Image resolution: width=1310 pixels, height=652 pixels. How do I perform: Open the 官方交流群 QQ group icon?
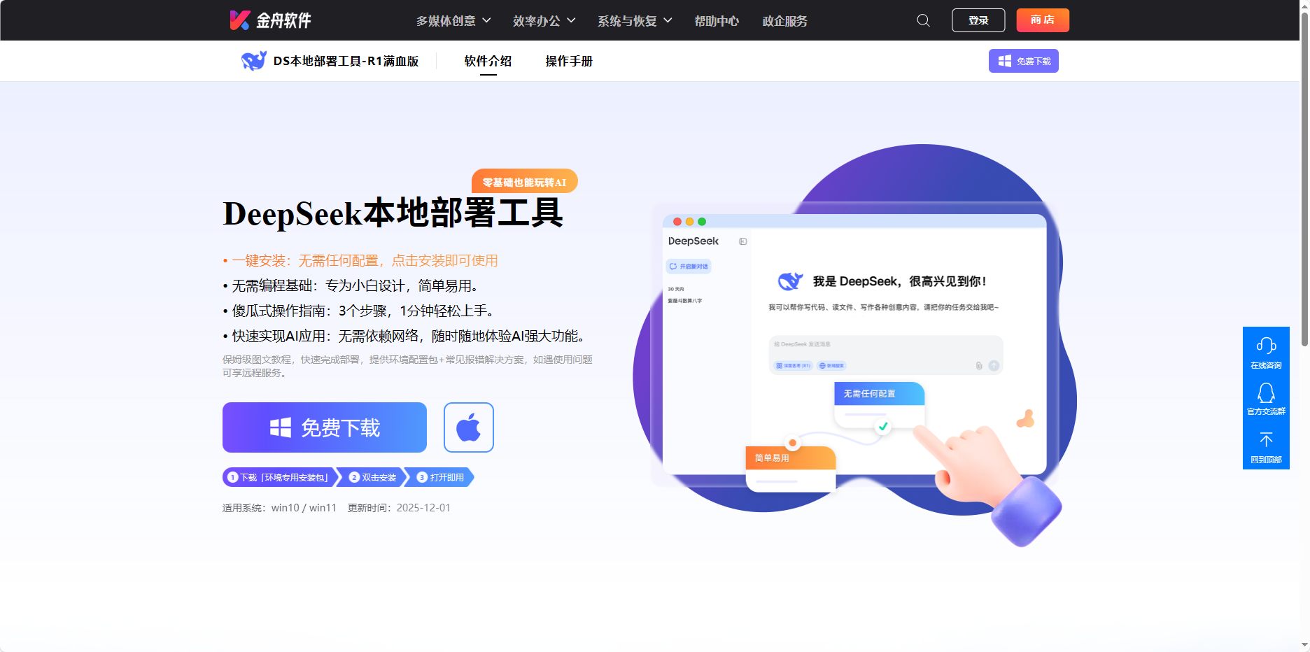pyautogui.click(x=1266, y=399)
